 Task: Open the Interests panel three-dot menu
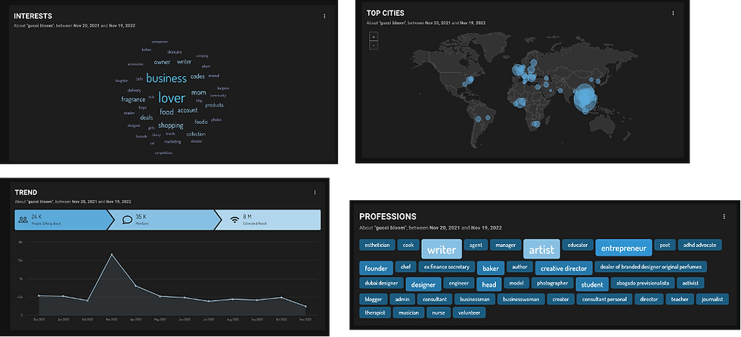coord(324,16)
